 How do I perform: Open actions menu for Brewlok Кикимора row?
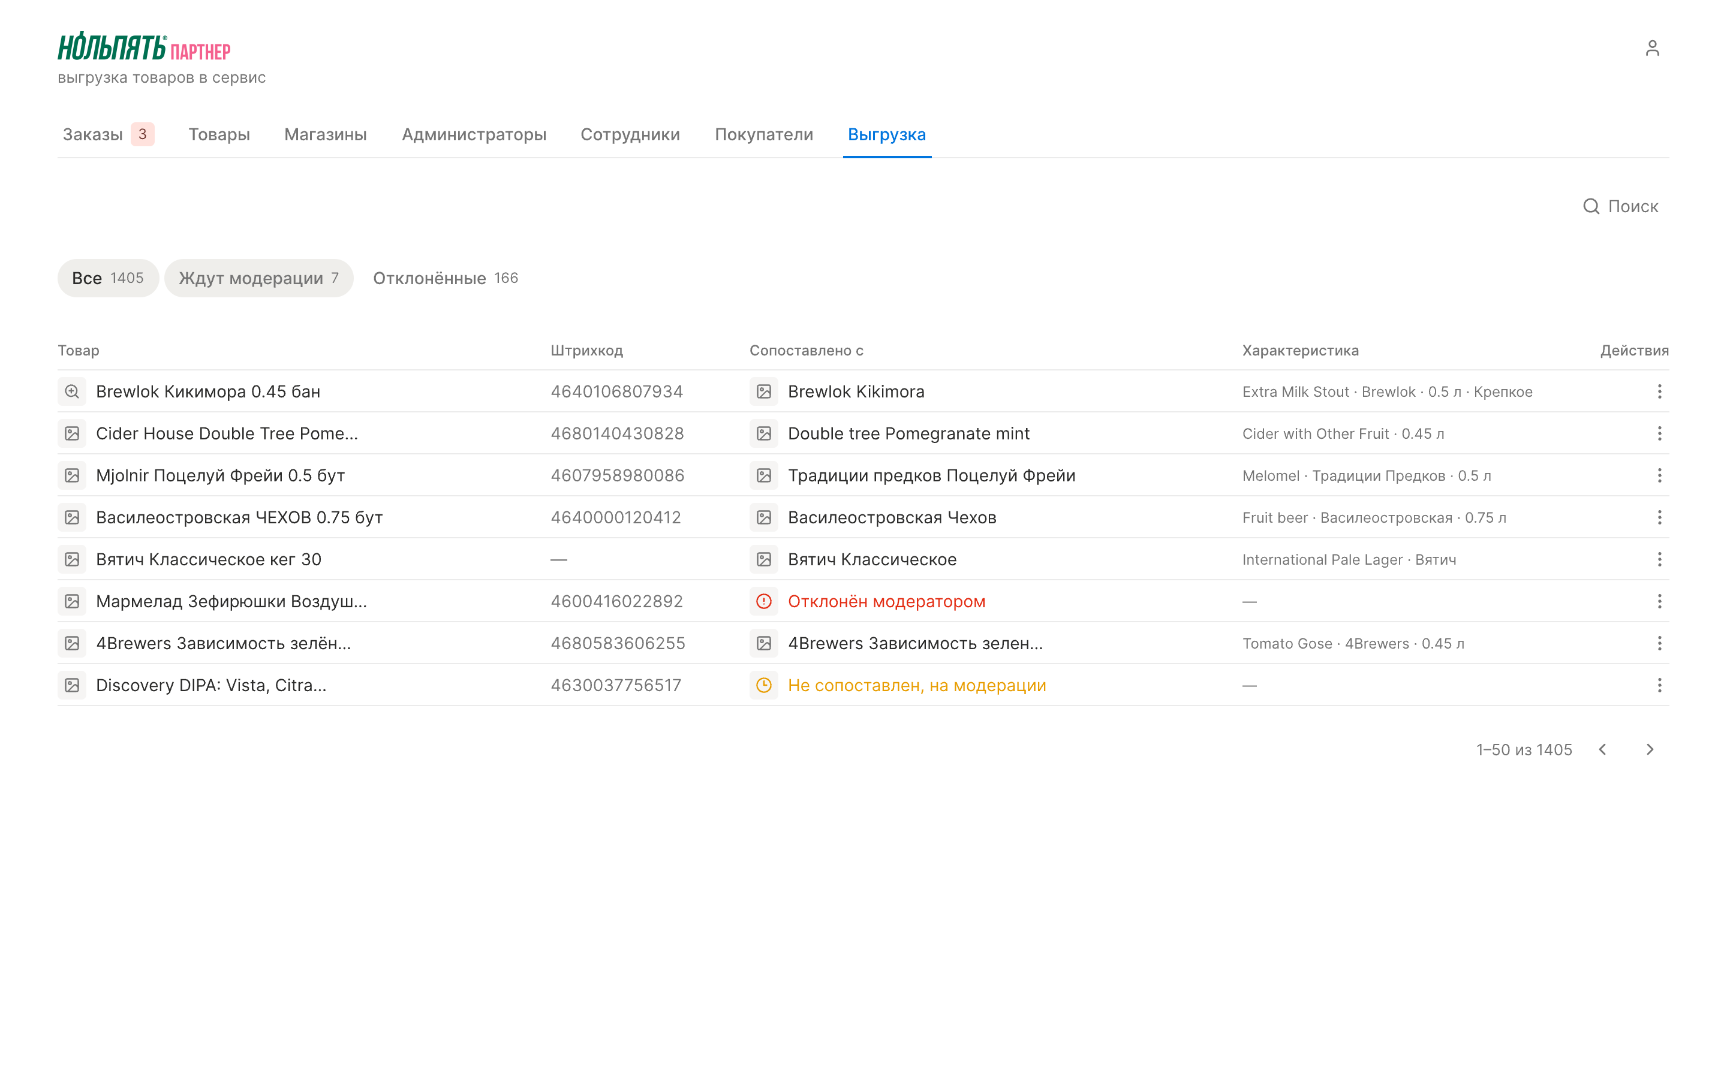pos(1659,391)
